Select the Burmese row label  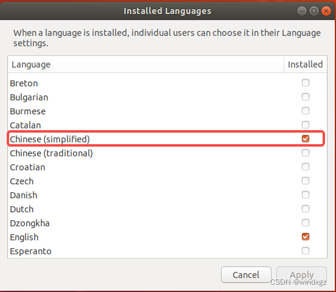tap(27, 111)
